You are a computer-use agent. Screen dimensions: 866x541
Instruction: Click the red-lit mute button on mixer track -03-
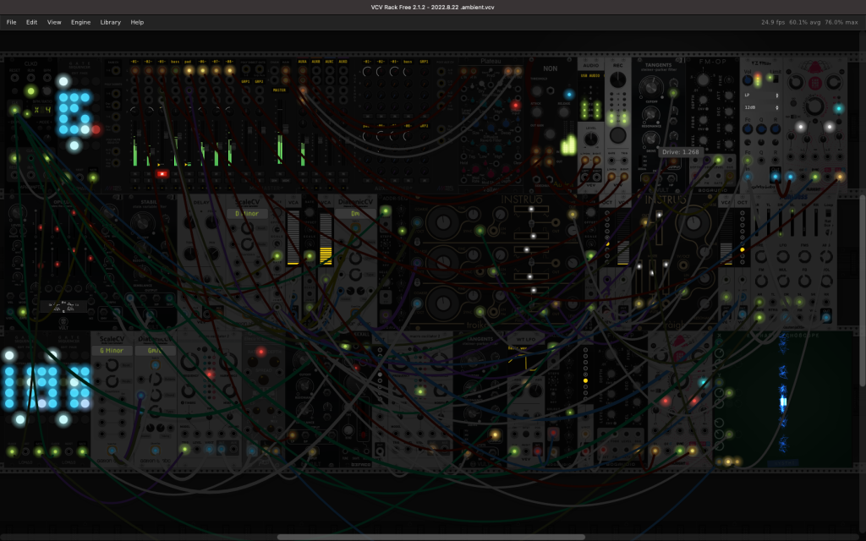click(162, 174)
